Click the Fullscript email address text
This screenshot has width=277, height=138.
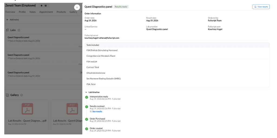102,38
